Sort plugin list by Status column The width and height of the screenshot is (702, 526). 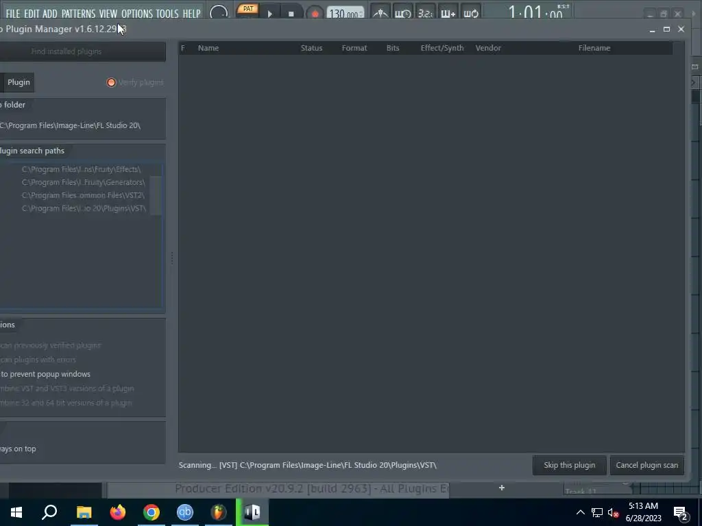coord(312,48)
